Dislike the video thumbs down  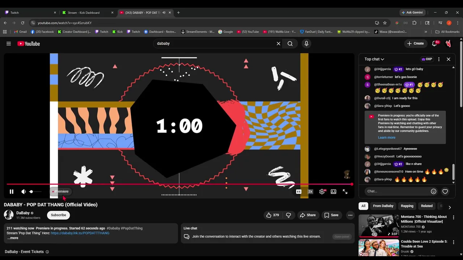tap(289, 215)
